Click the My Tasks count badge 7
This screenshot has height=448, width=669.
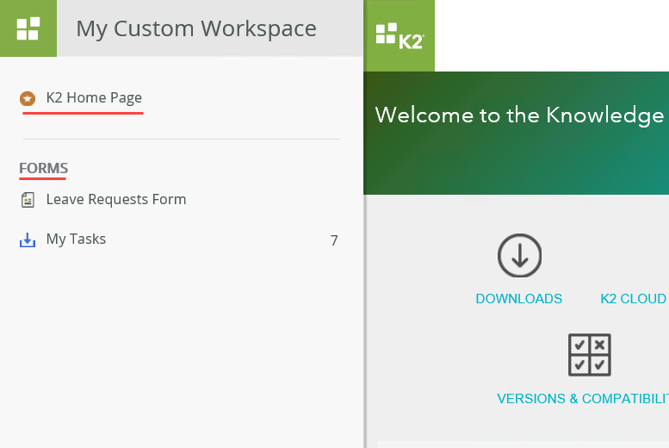pyautogui.click(x=334, y=240)
